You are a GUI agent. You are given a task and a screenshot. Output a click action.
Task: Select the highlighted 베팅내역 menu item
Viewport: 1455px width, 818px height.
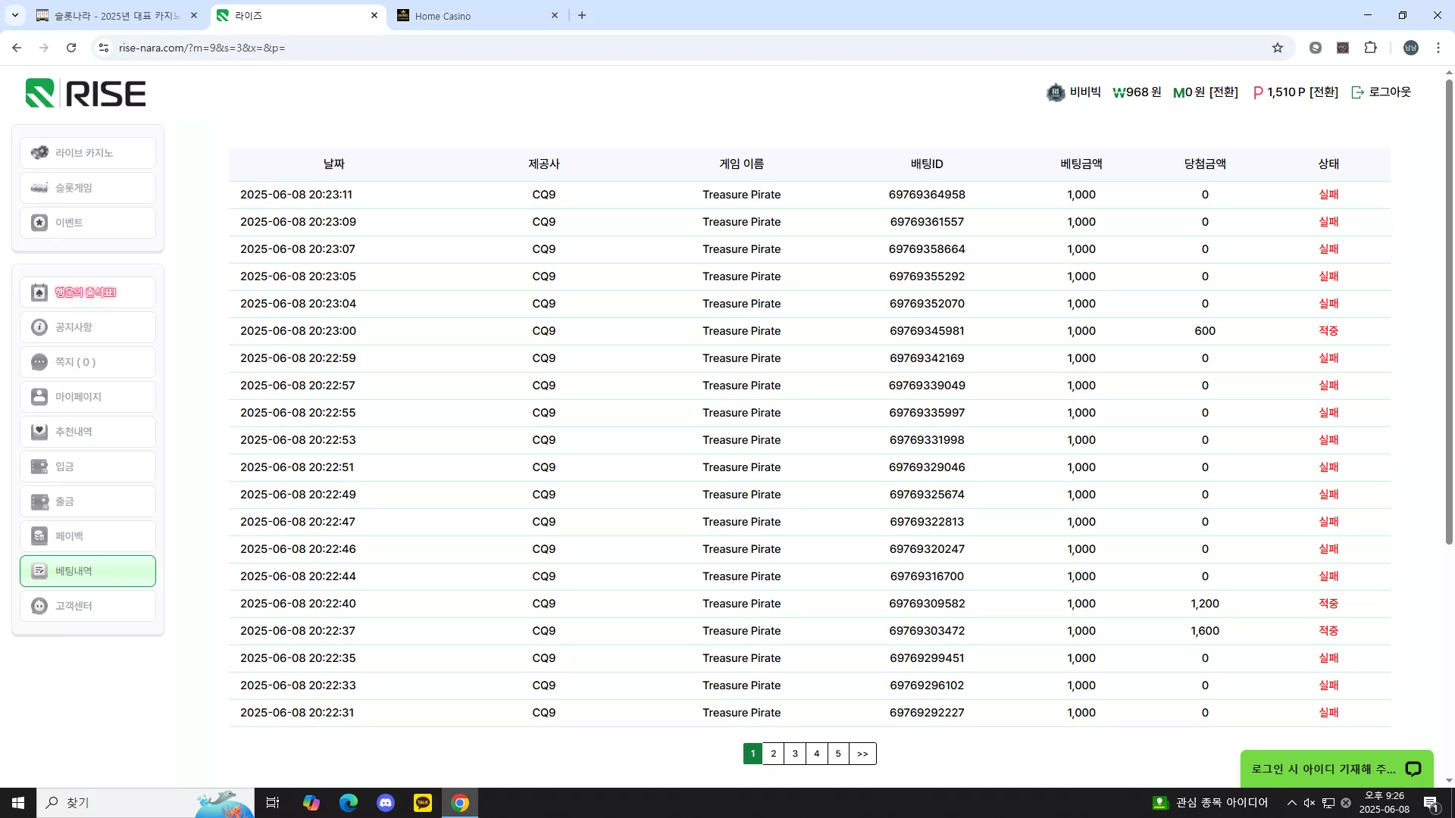(x=88, y=571)
